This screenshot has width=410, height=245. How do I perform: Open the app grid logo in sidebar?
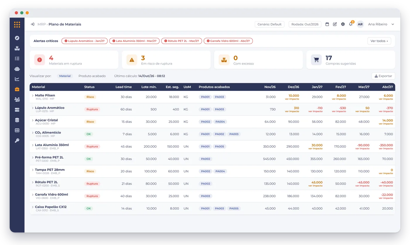coord(17,25)
